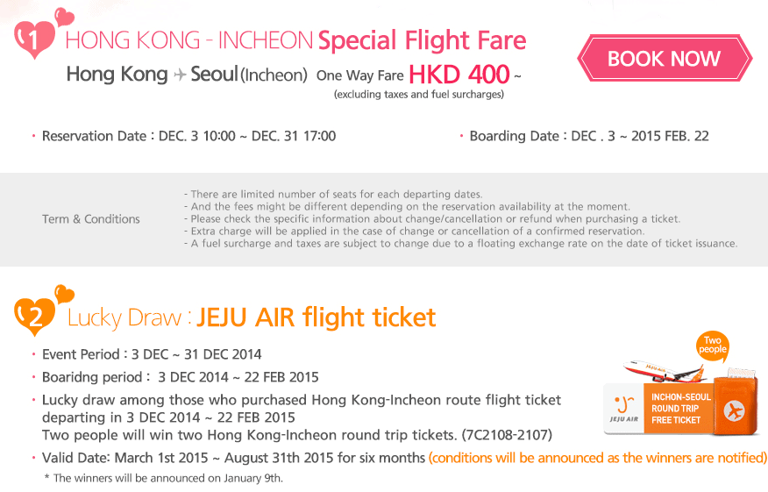Click the 'Lucky Draw : JEJU AIR flight ticket' heading
Viewport: 768px width, 492px height.
pyautogui.click(x=252, y=317)
